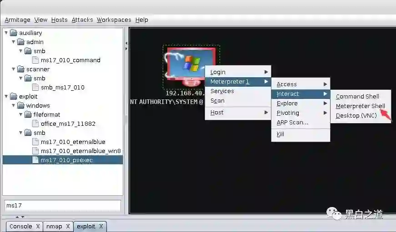Collapse the admin folder arrow
The width and height of the screenshot is (396, 232).
point(13,42)
